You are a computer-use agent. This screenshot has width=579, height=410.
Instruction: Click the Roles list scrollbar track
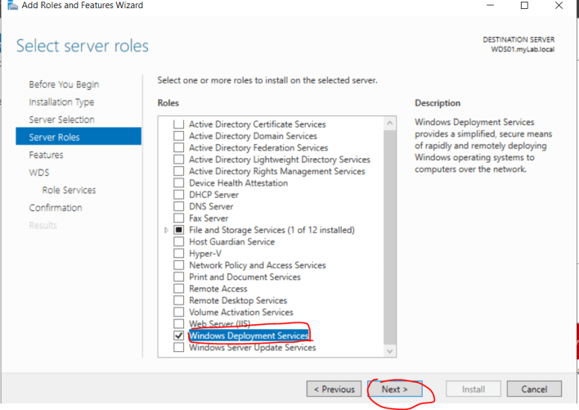[x=389, y=237]
